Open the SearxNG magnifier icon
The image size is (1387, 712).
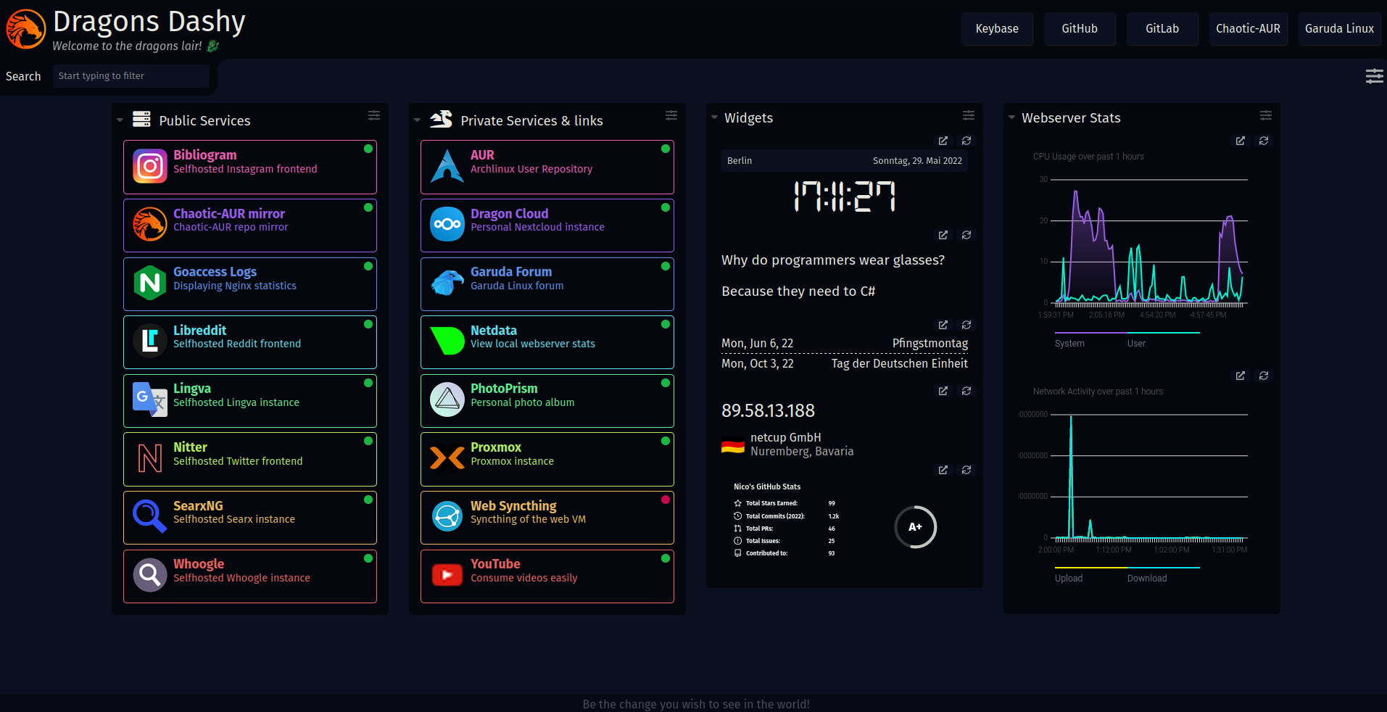[x=150, y=516]
